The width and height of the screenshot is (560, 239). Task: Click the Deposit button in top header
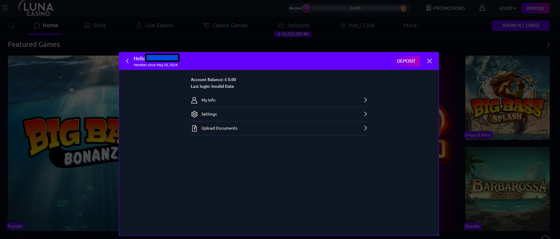(535, 8)
